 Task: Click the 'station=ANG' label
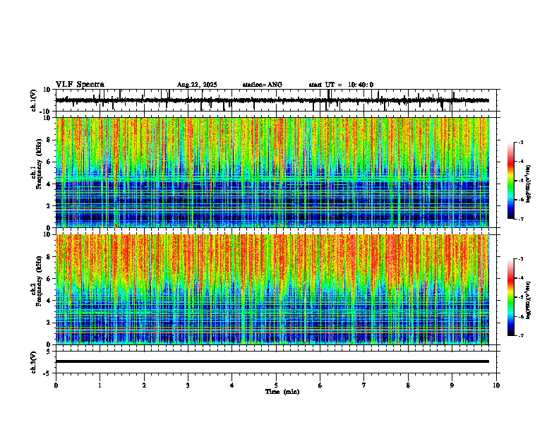(x=263, y=85)
